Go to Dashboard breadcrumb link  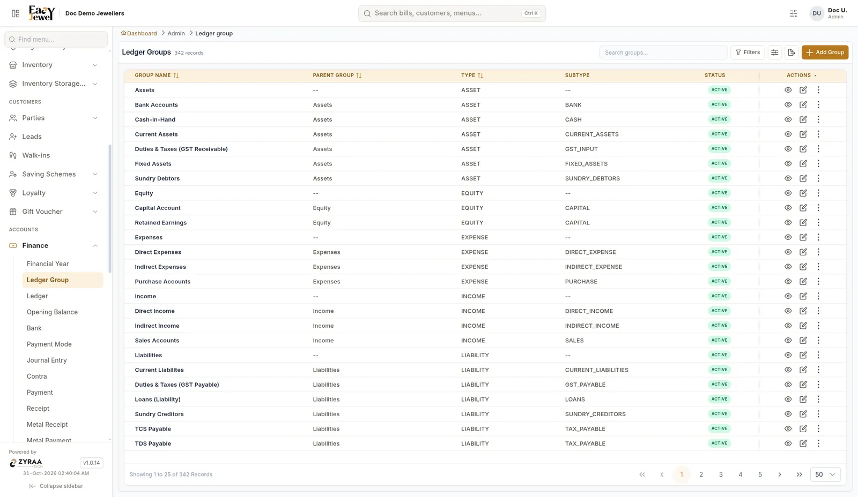(x=139, y=33)
